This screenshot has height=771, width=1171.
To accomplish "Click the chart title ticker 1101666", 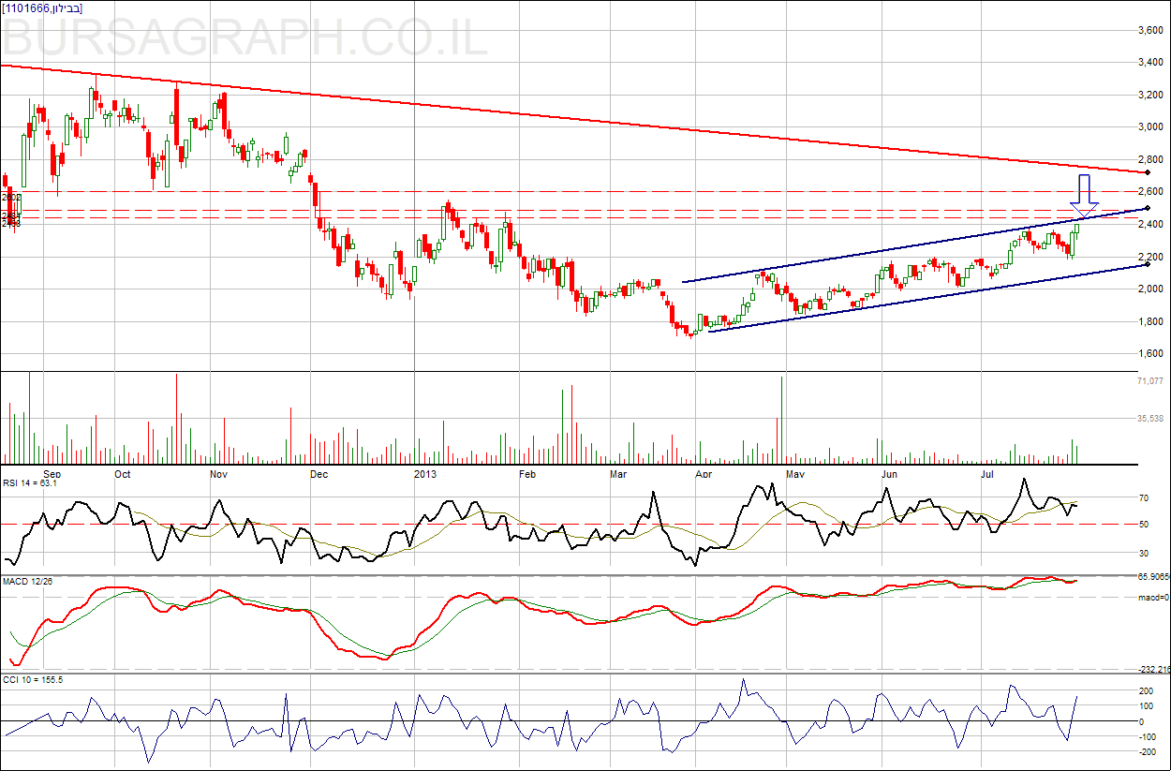I will pyautogui.click(x=29, y=8).
